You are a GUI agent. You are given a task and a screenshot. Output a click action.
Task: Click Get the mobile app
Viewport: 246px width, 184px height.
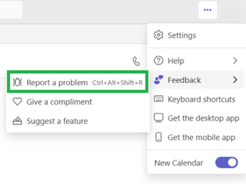click(x=196, y=137)
